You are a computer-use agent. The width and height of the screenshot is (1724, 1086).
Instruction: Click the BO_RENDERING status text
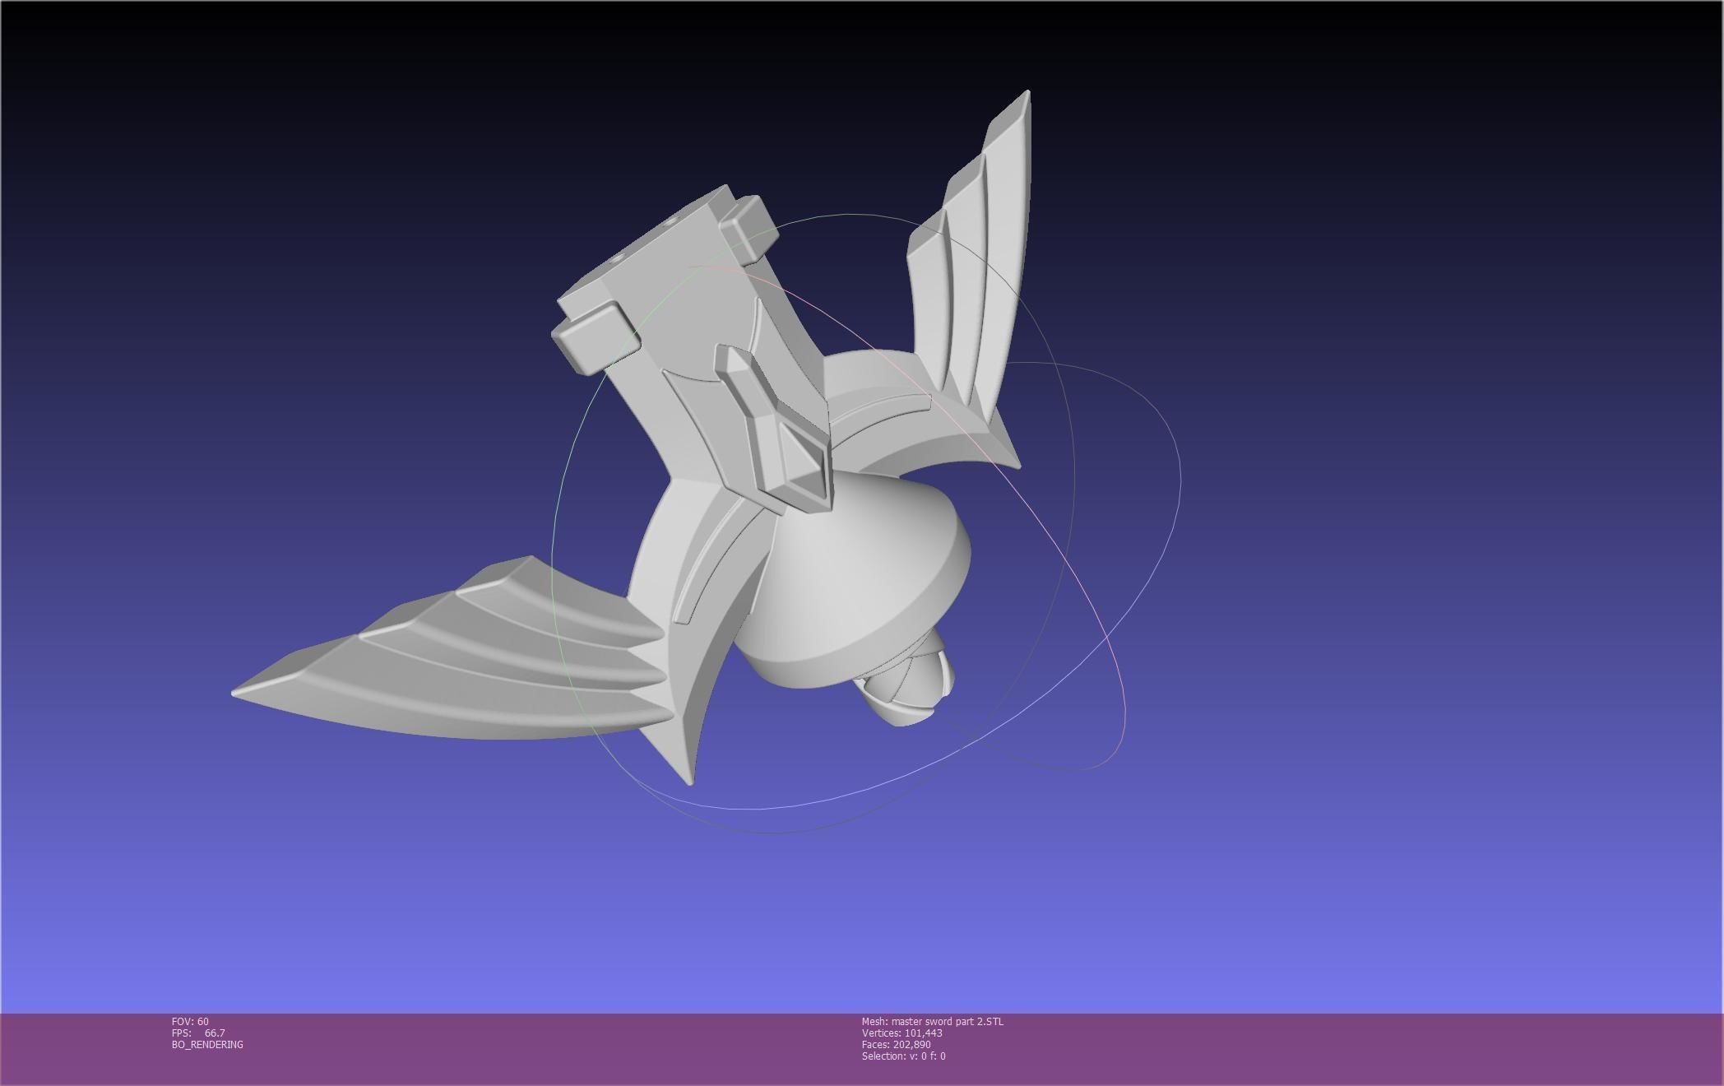tap(207, 1044)
